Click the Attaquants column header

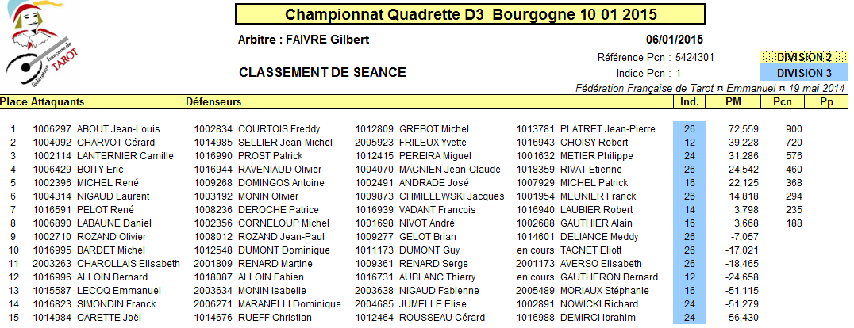58,101
